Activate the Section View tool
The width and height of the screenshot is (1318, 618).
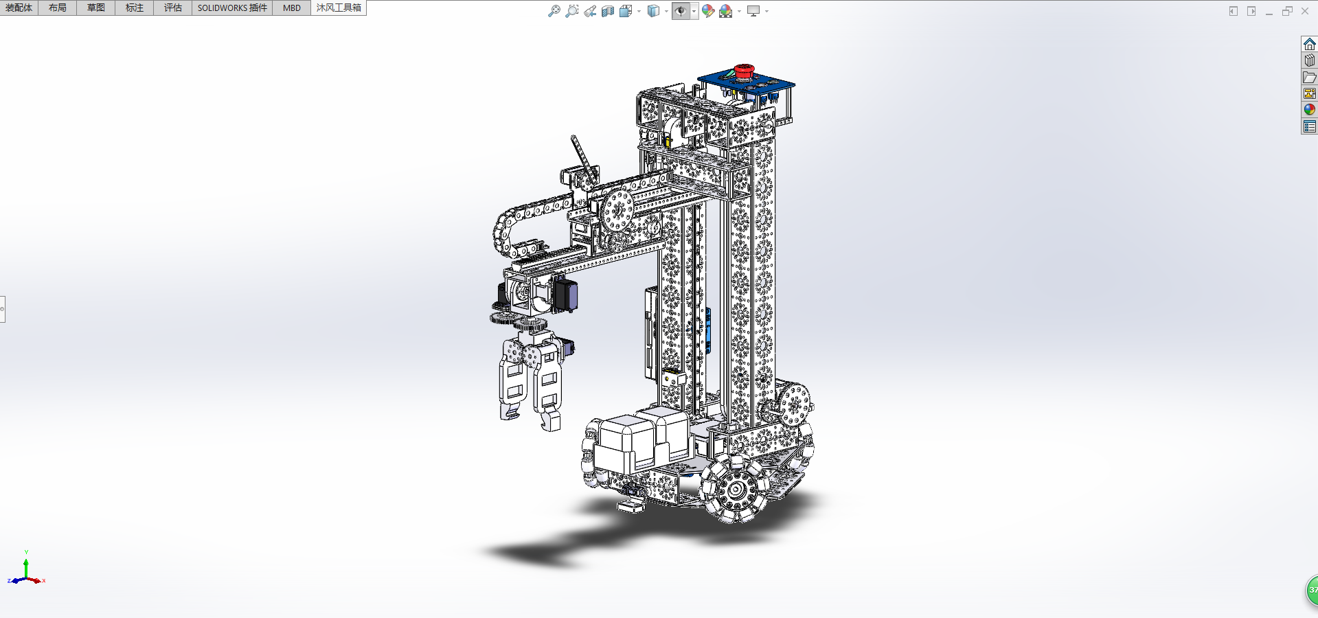tap(608, 11)
